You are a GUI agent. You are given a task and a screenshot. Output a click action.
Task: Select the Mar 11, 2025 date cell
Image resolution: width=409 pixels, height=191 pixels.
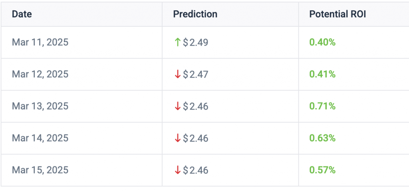point(40,42)
